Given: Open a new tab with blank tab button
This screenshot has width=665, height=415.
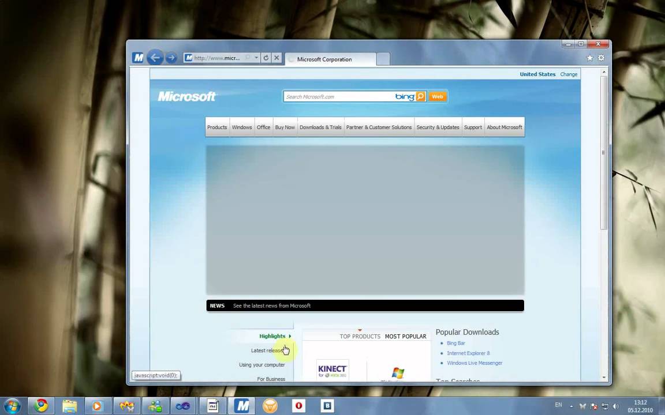Looking at the screenshot, I should point(383,59).
